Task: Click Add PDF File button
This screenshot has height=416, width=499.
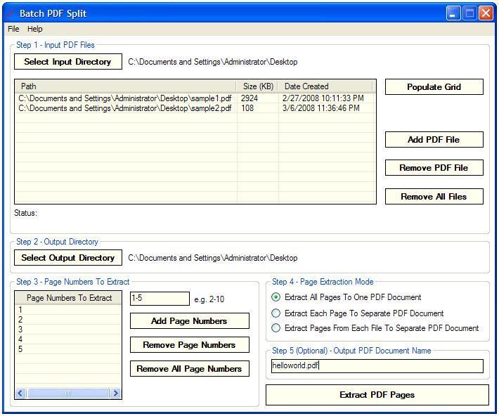Action: pos(434,139)
